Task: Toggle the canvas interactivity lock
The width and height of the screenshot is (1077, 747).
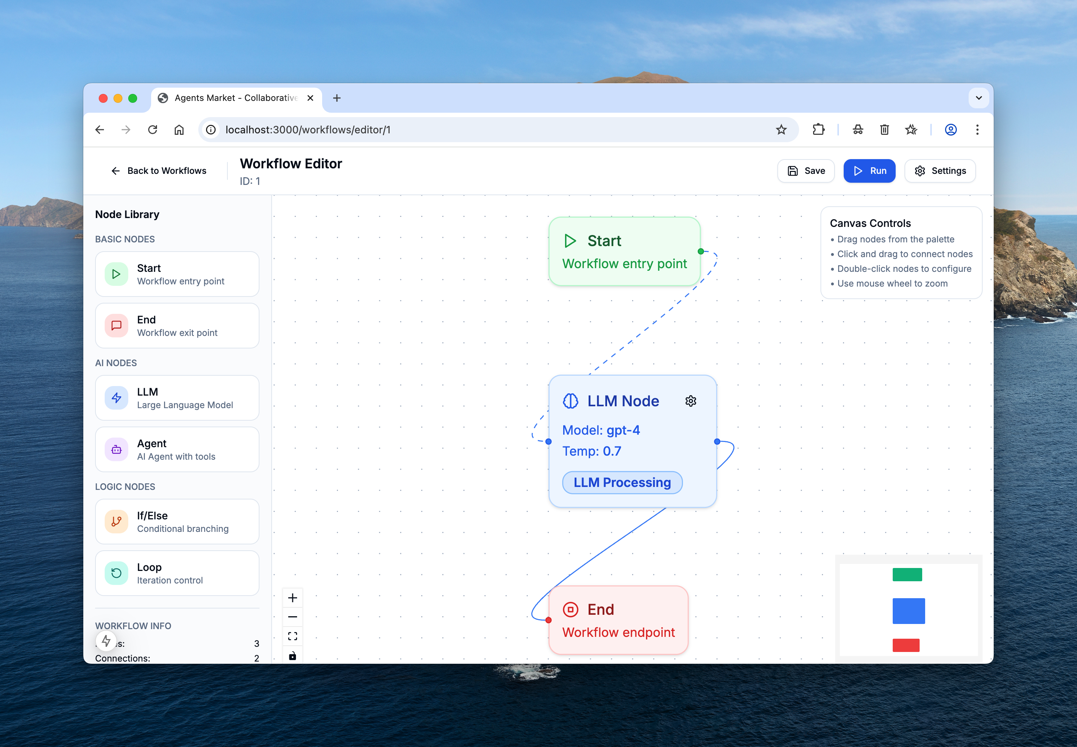Action: (293, 655)
